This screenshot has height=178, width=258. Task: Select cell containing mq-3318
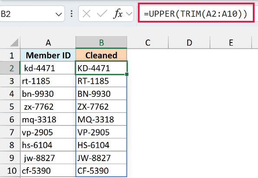(48, 119)
